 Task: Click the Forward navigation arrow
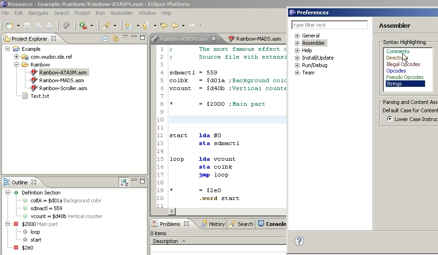(192, 26)
